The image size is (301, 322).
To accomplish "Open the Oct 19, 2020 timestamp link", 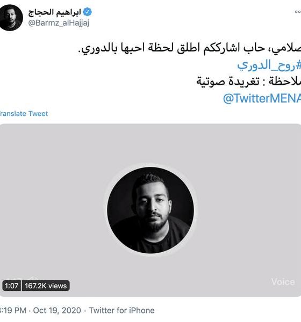I will pos(57,310).
